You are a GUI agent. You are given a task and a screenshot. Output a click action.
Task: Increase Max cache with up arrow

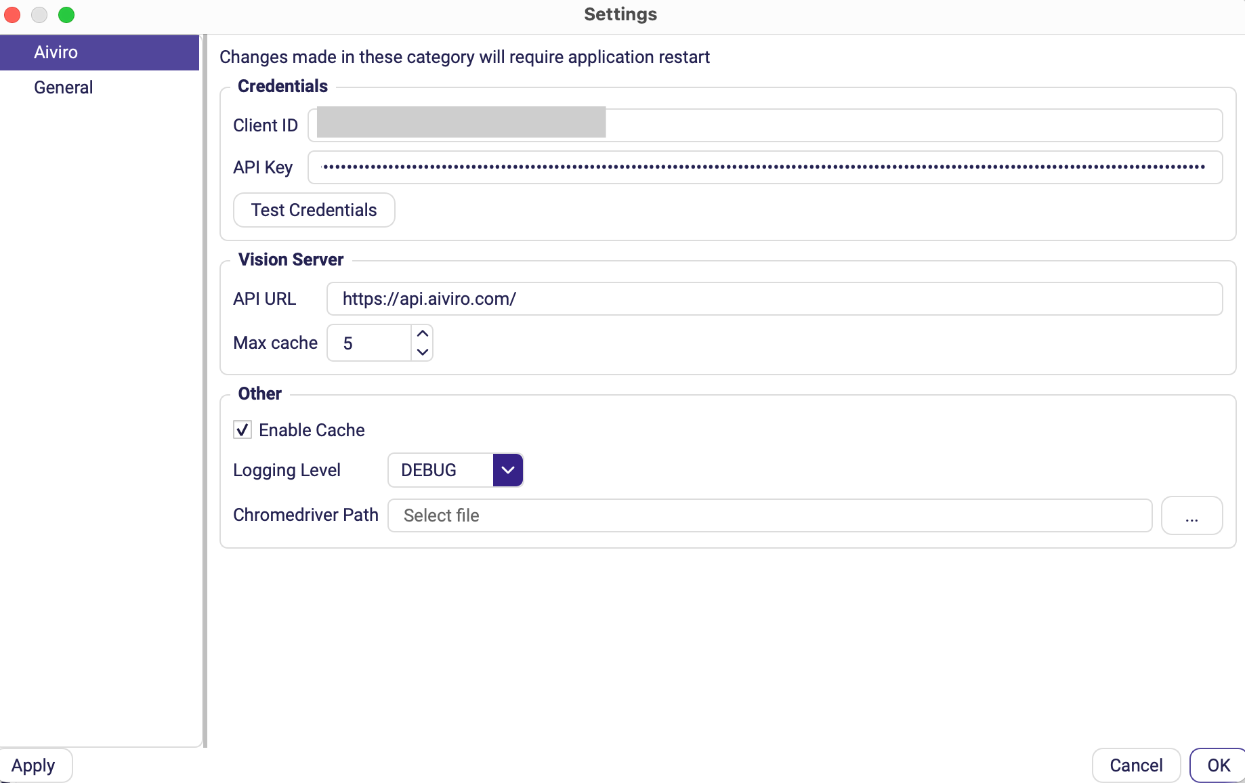pos(423,334)
